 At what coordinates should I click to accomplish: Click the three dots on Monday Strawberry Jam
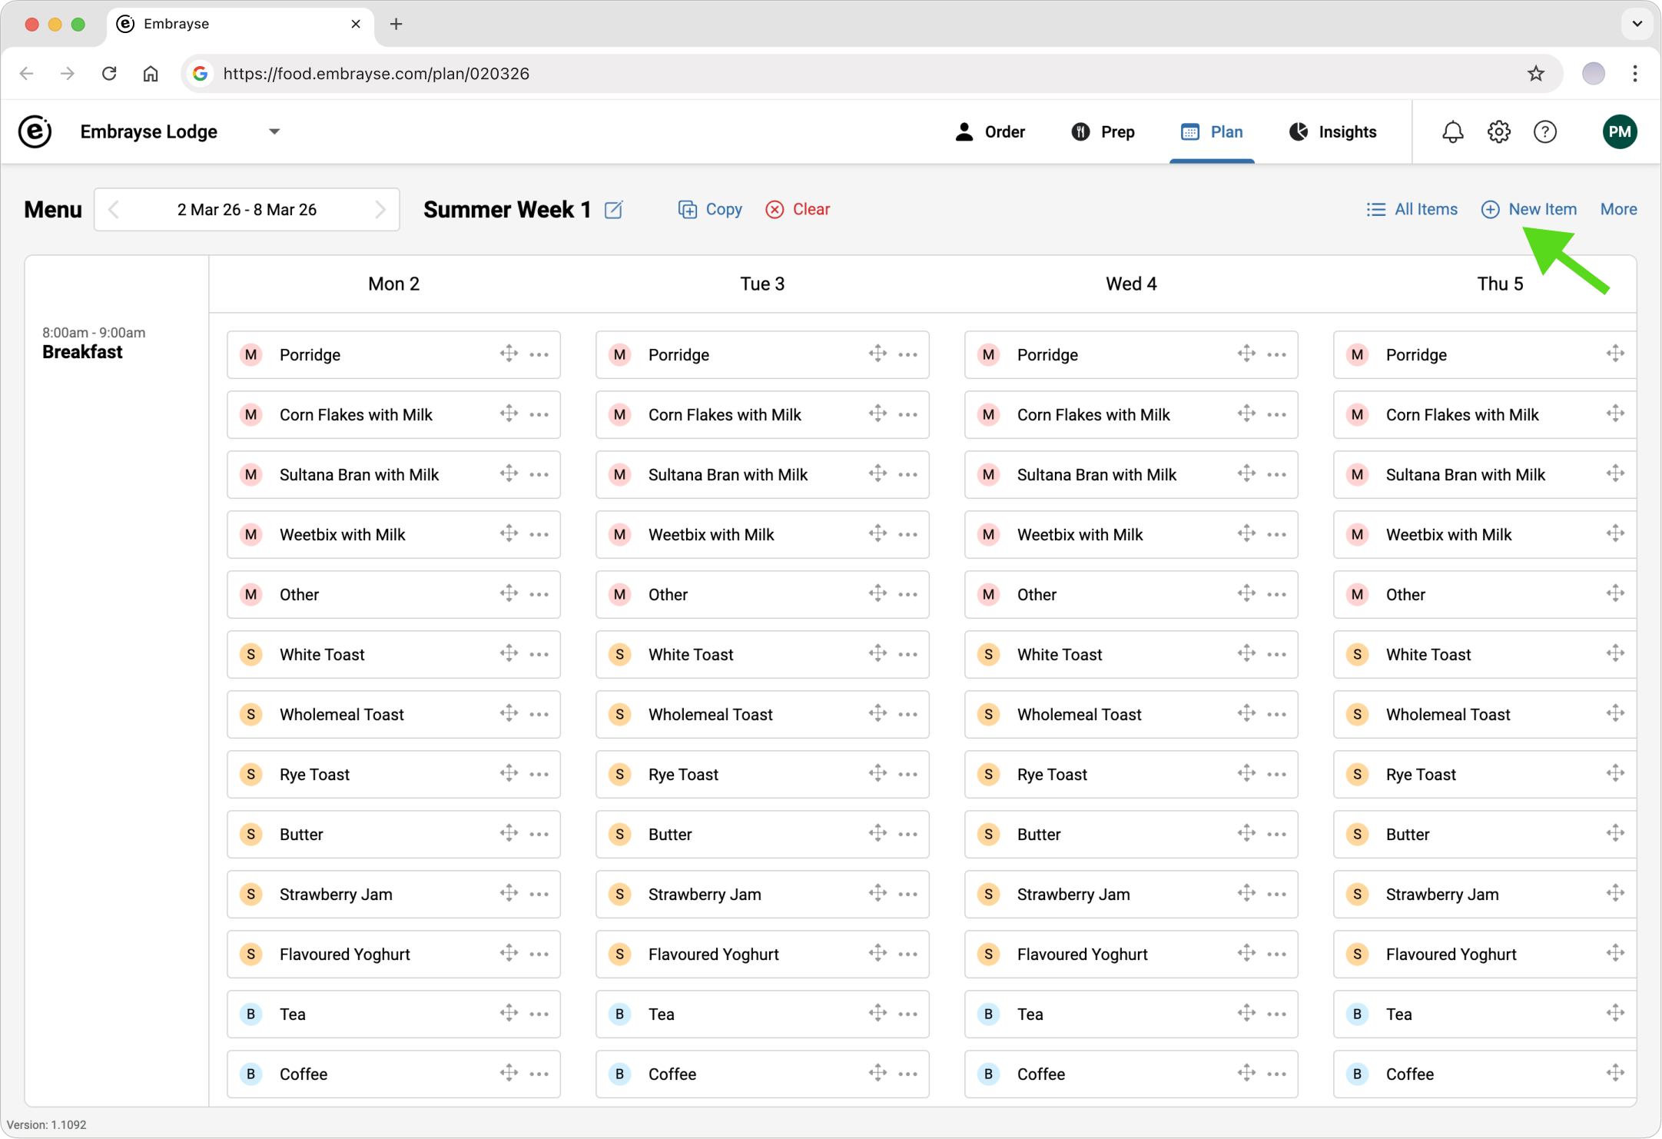pyautogui.click(x=539, y=895)
